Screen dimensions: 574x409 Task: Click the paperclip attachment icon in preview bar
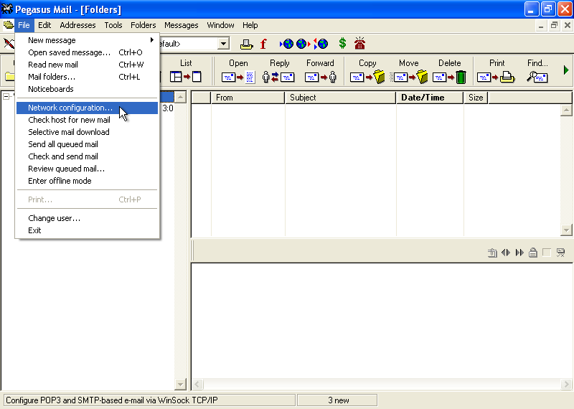pyautogui.click(x=492, y=253)
